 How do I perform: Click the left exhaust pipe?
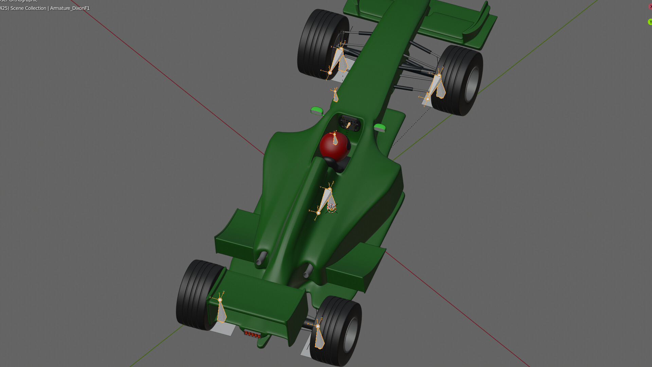click(261, 259)
